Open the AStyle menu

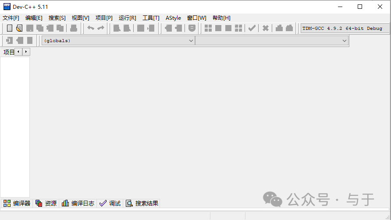pos(173,18)
